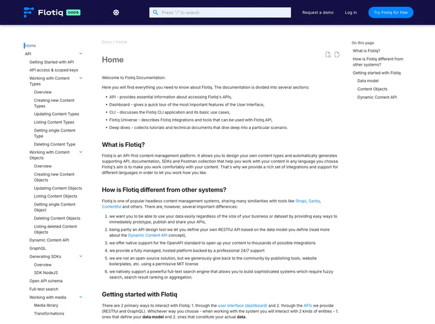This screenshot has width=435, height=324.
Task: Open the user interface (dashboard) link
Action: pos(242,306)
